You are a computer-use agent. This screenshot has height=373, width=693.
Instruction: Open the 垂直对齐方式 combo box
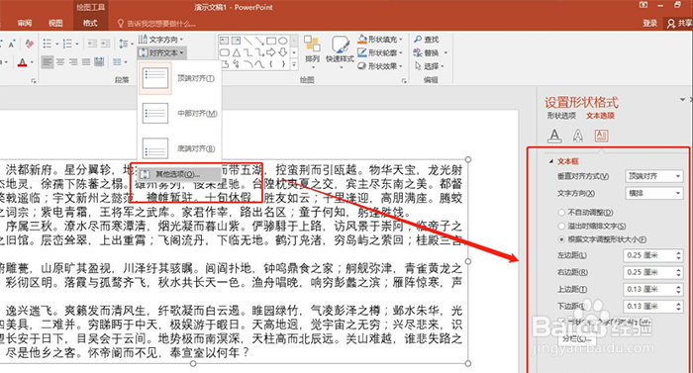point(654,176)
